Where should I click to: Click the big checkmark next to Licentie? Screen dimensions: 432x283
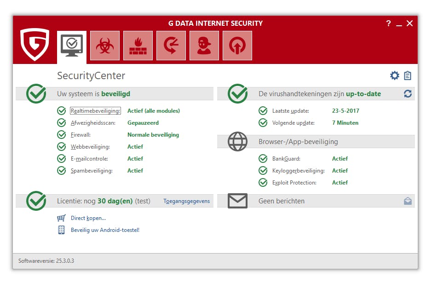coord(36,201)
